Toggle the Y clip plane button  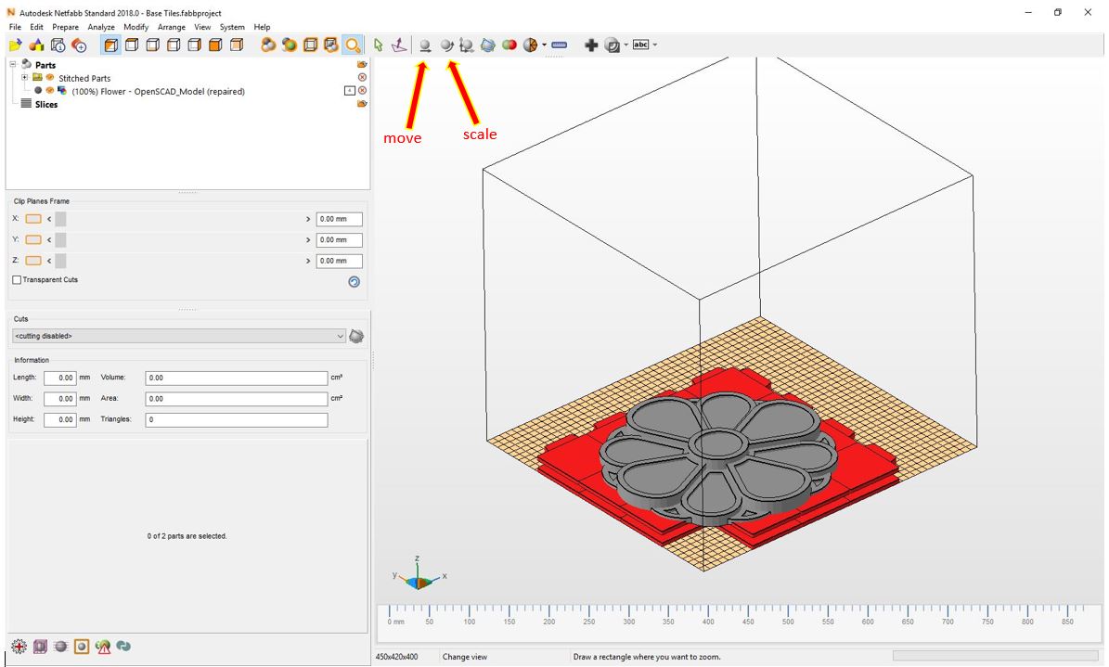(x=33, y=239)
